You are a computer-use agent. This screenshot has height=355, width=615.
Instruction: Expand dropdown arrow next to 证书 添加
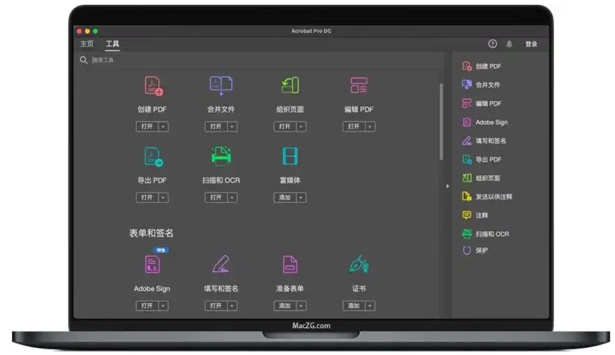[370, 306]
